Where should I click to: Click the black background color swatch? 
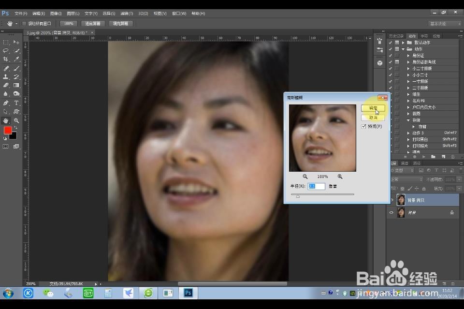pos(13,136)
